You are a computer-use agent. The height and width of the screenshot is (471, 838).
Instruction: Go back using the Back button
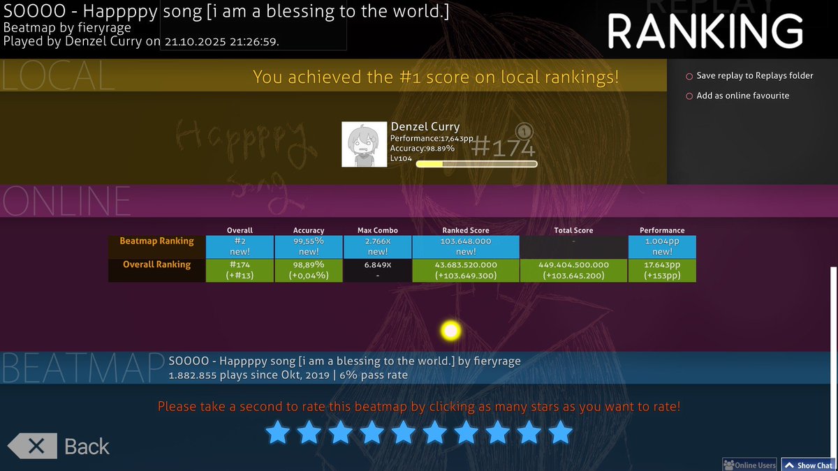pos(59,447)
